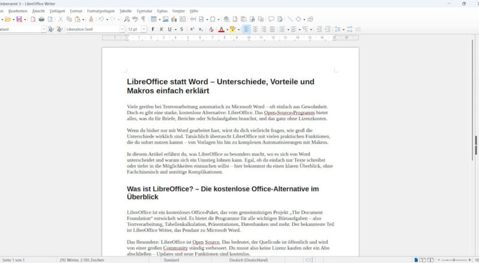Open the Formatvorlagen menu
Image resolution: width=479 pixels, height=263 pixels.
point(101,11)
